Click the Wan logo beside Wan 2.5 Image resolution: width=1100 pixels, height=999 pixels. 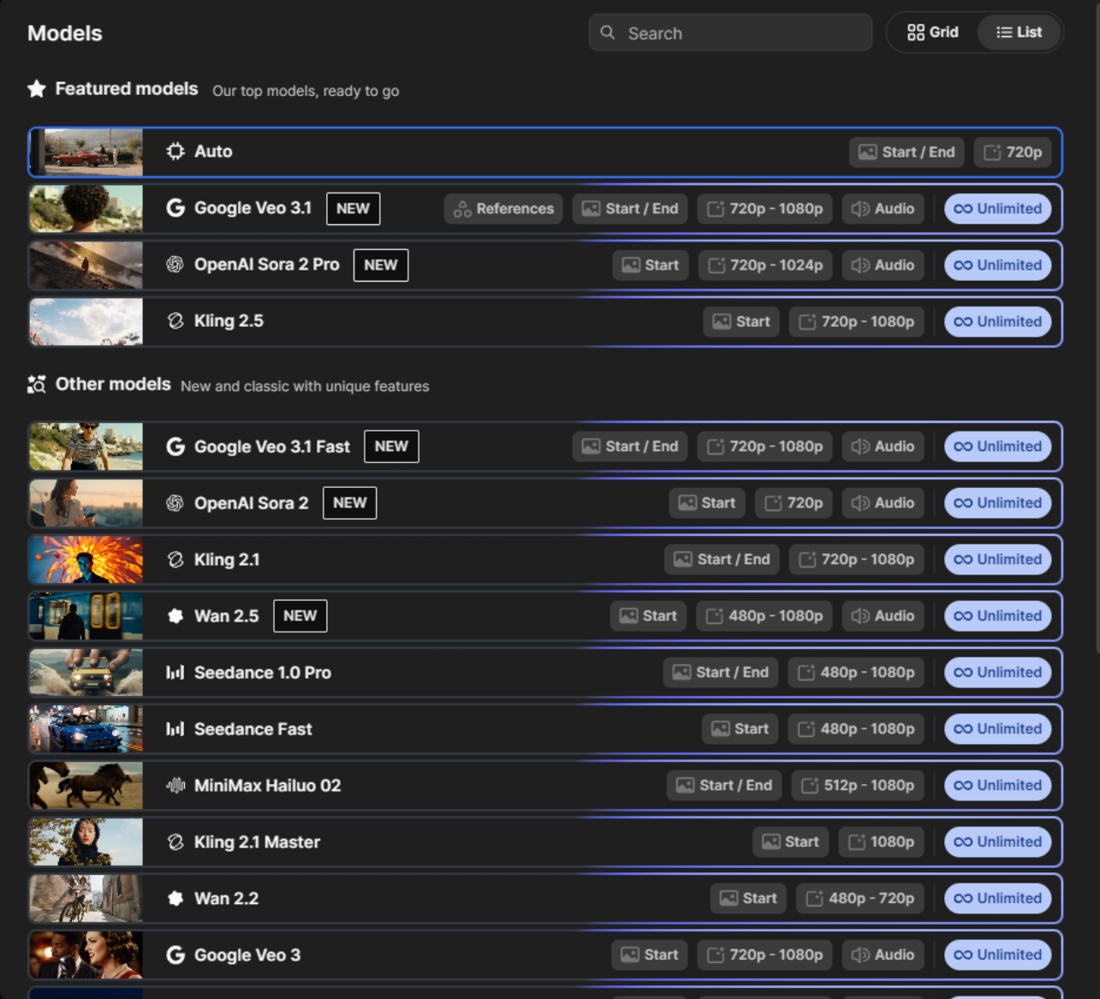tap(175, 615)
